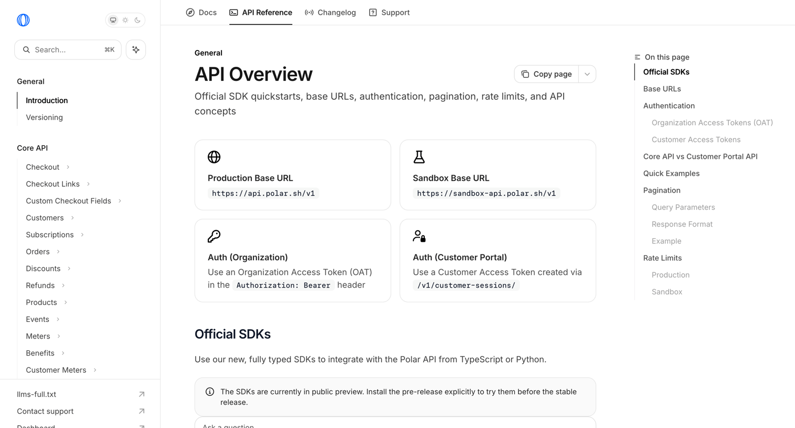Expand the Discounts section chevron
This screenshot has width=795, height=428.
coord(69,269)
